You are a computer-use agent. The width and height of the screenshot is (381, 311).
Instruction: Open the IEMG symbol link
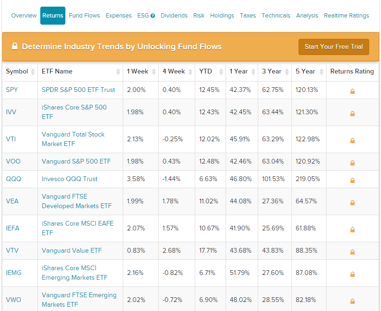click(x=14, y=273)
